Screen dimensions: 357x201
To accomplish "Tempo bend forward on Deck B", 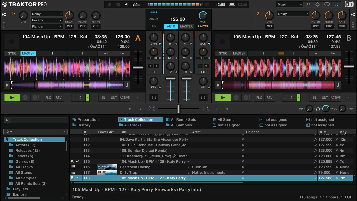I will pos(333,53).
